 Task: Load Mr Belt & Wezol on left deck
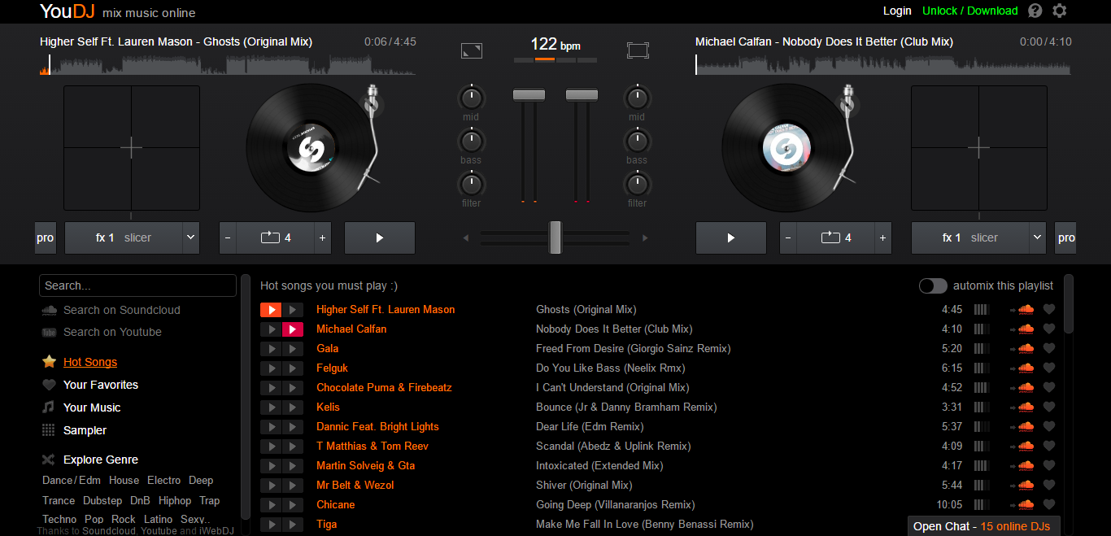point(271,486)
